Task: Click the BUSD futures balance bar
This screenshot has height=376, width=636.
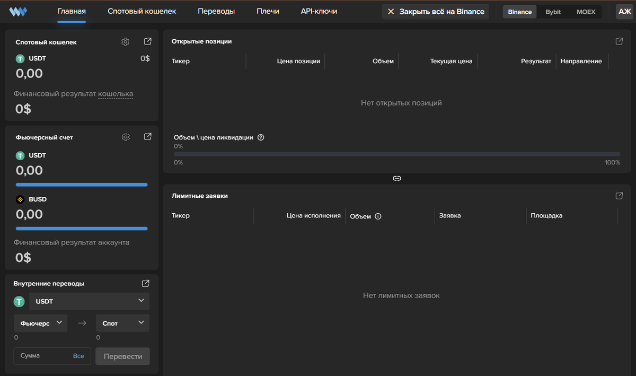Action: coord(82,229)
